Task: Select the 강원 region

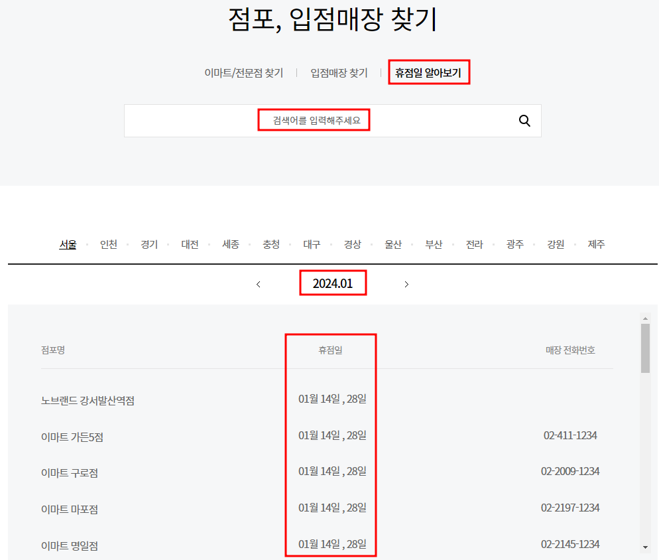Action: [x=556, y=244]
